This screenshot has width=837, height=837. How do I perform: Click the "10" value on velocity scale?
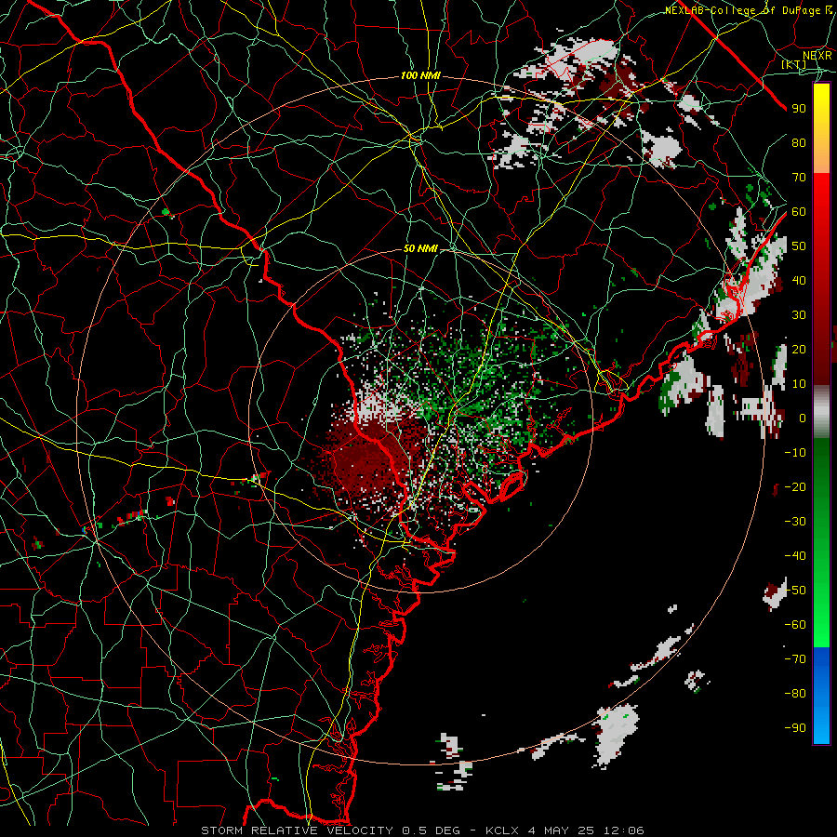(799, 384)
